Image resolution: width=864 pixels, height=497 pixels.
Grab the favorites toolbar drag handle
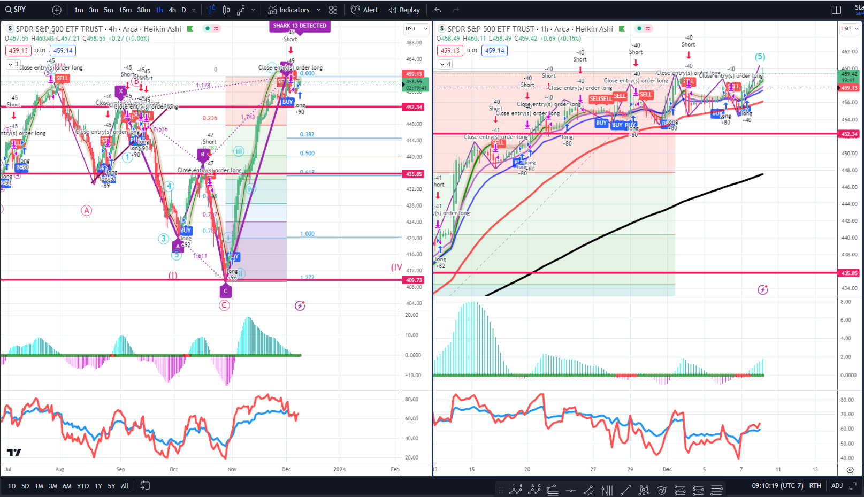point(501,490)
